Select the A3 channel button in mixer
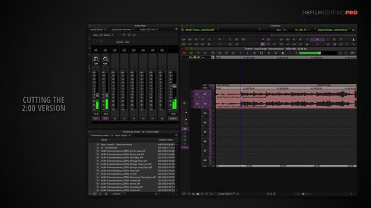371x208 pixels. (115, 118)
